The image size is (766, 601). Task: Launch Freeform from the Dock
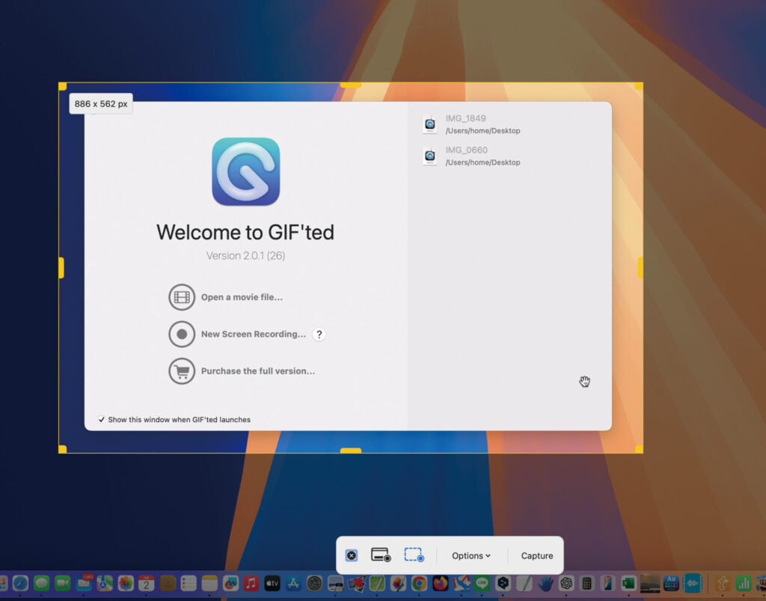tap(230, 583)
